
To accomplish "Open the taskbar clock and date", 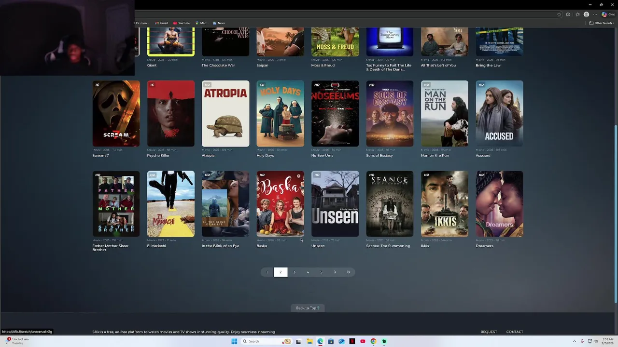I will tap(607, 341).
